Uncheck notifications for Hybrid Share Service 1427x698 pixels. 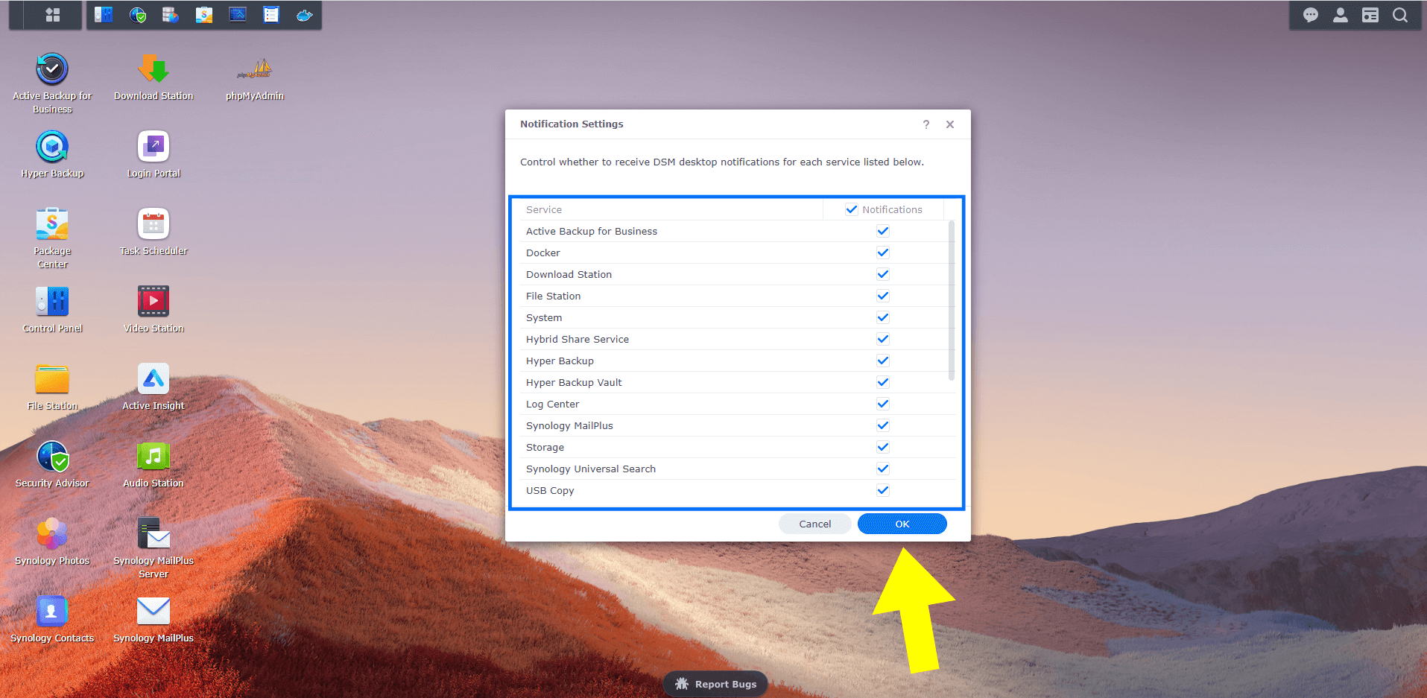pyautogui.click(x=883, y=339)
